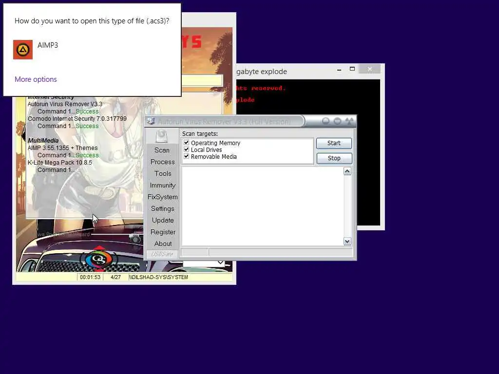Click the gabyte explode window title
This screenshot has height=374, width=499.
(x=262, y=72)
